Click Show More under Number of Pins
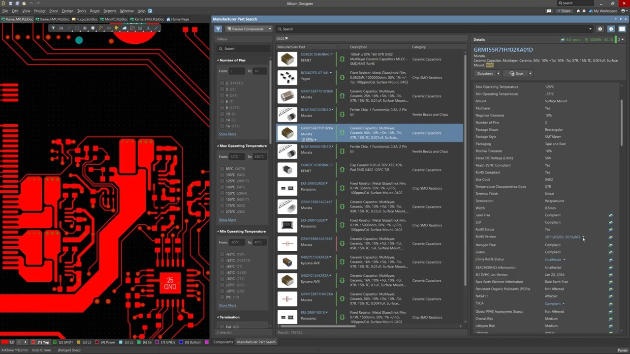 pyautogui.click(x=227, y=134)
